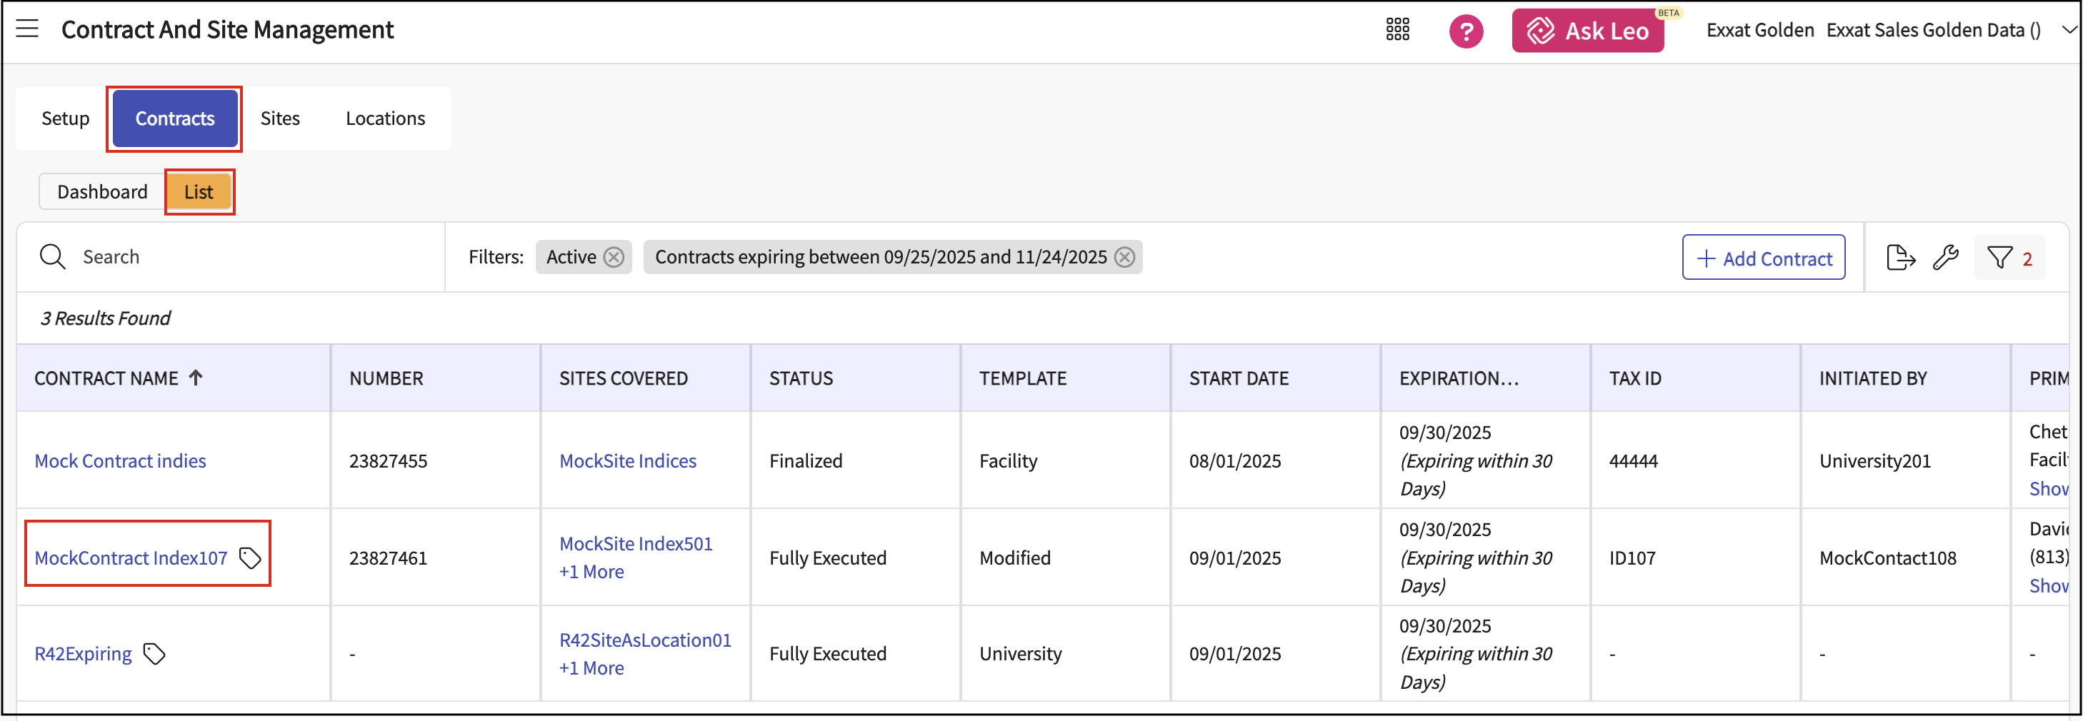This screenshot has width=2083, height=721.
Task: Click the pink help question mark icon
Action: (x=1465, y=31)
